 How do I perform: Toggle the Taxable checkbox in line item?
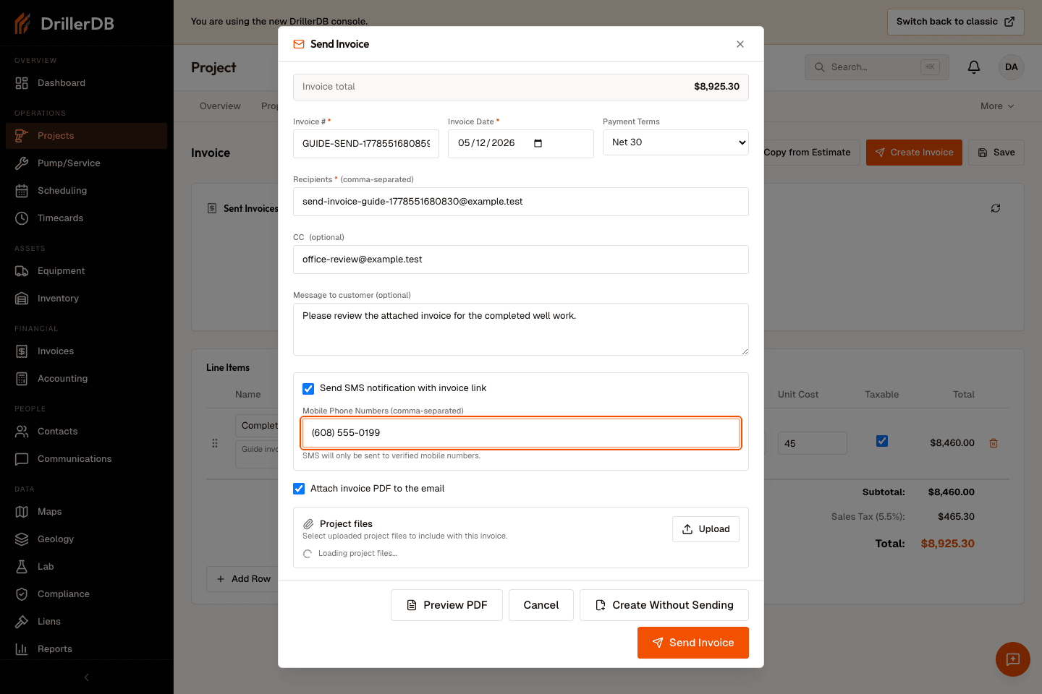click(x=882, y=441)
